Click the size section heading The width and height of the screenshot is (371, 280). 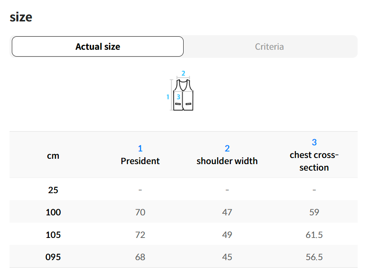21,17
